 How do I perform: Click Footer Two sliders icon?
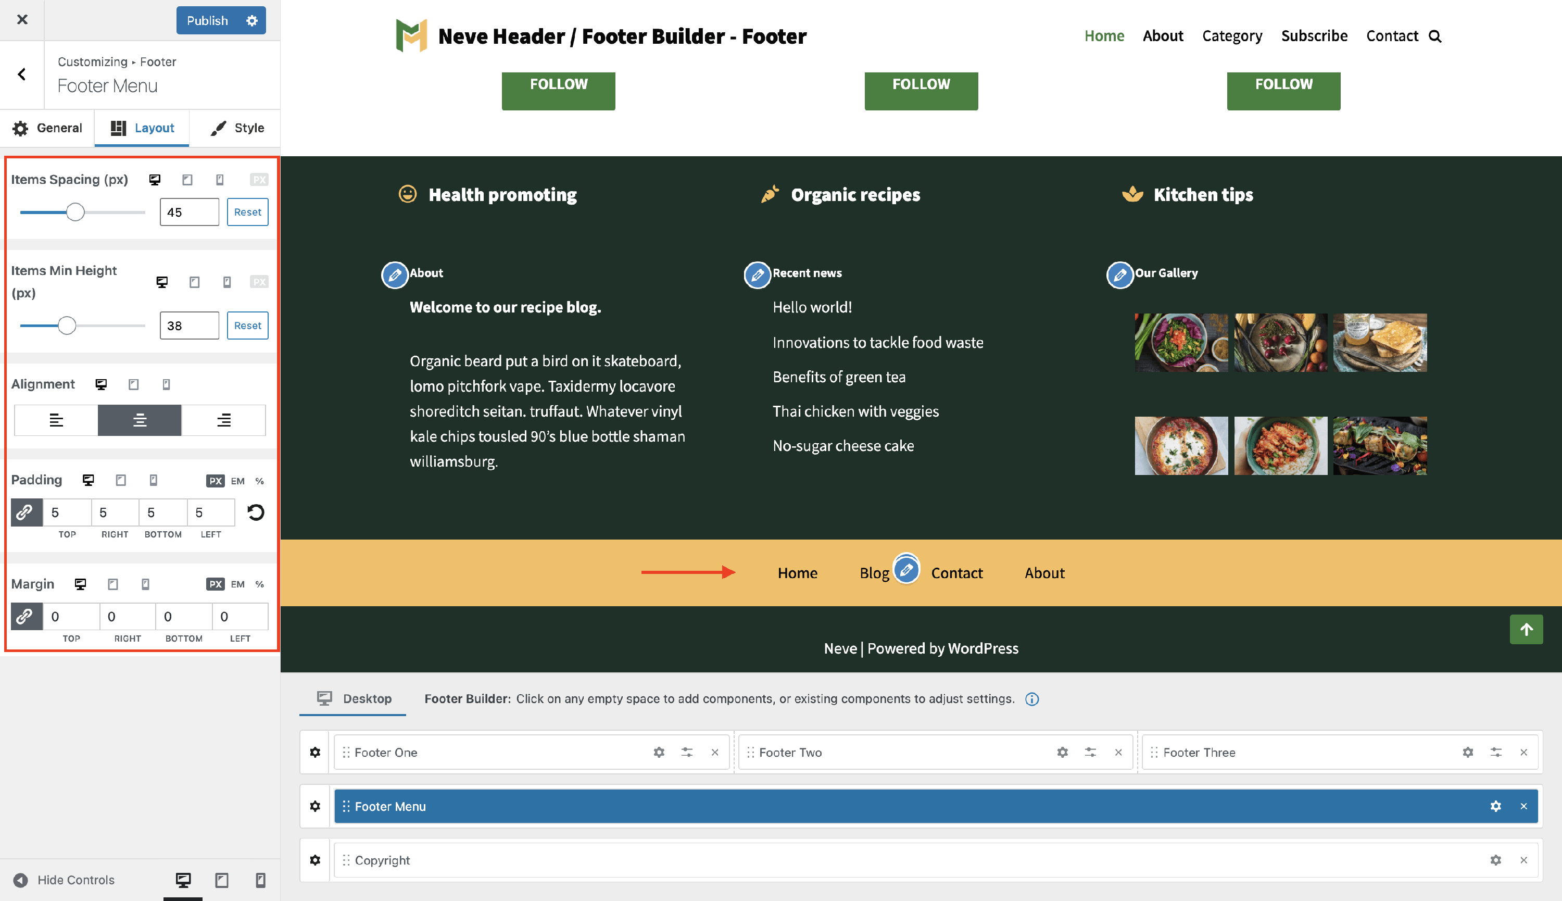[x=1090, y=753]
